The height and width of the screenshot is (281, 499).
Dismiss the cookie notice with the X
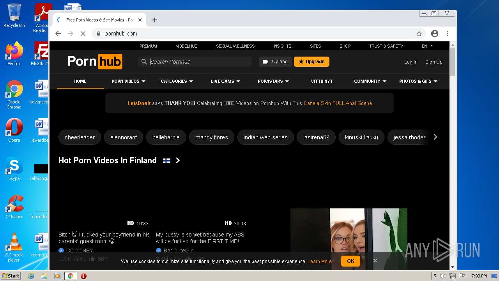375,261
